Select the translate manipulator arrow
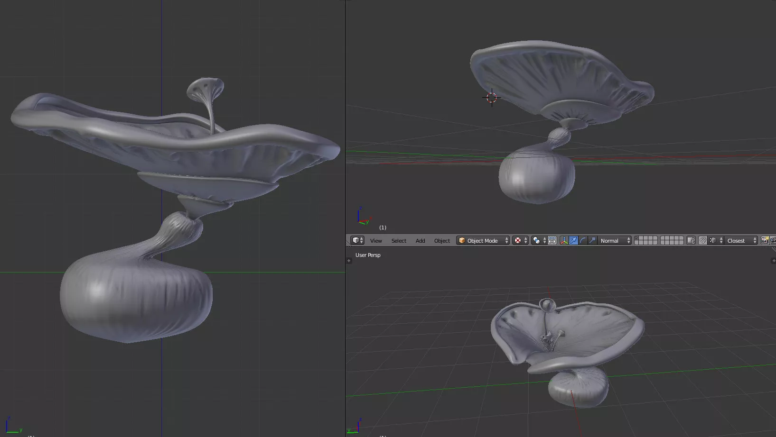 pos(573,241)
